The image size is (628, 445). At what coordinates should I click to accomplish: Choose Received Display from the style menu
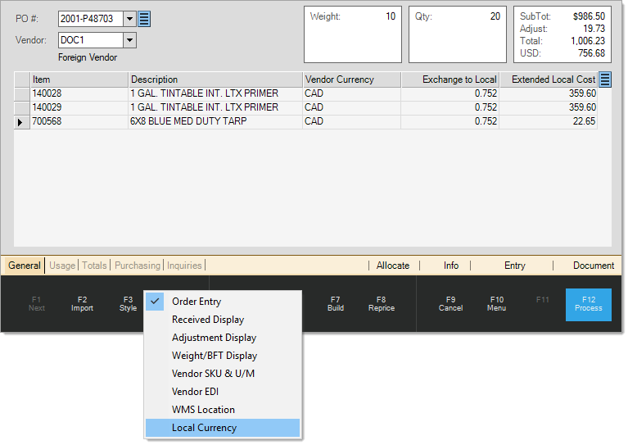(222, 320)
